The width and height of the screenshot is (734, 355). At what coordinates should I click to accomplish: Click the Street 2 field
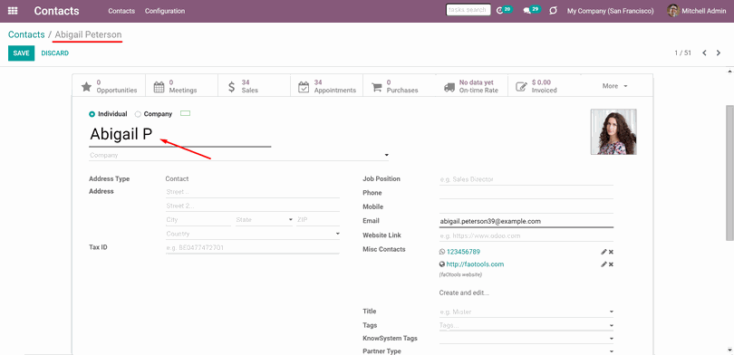point(253,206)
